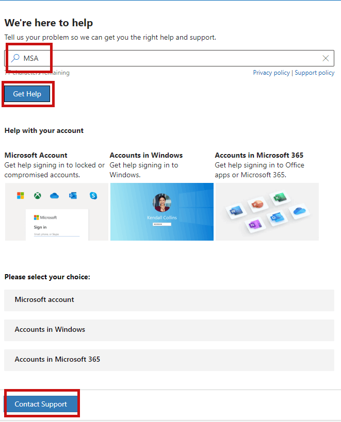The width and height of the screenshot is (341, 422).
Task: Click the Xbox icon in sign-in image
Action: (38, 195)
